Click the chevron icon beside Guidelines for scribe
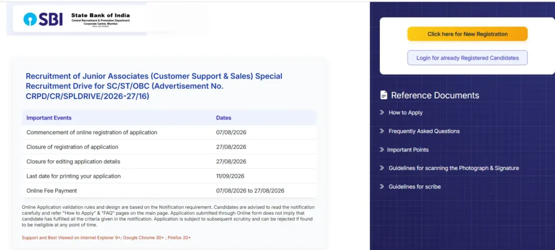Image resolution: width=555 pixels, height=250 pixels. click(382, 186)
